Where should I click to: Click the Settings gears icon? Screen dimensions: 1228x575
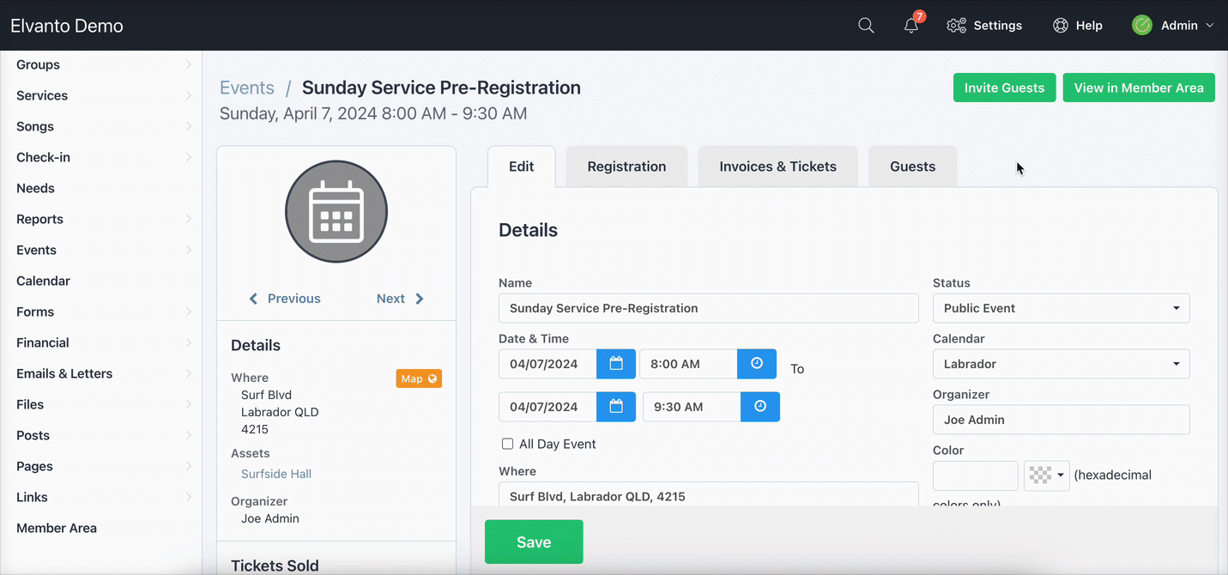click(x=956, y=26)
